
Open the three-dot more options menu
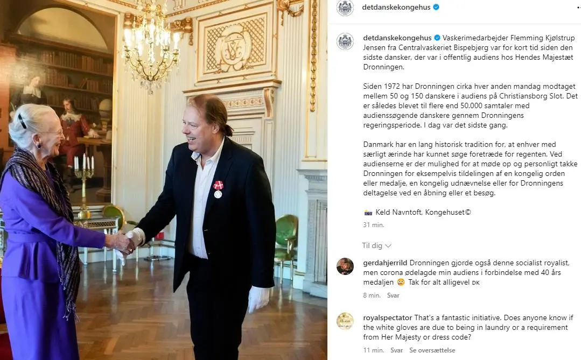[x=578, y=8]
